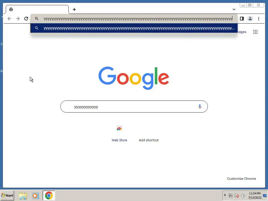Show hidden system tray icons

click(x=225, y=195)
